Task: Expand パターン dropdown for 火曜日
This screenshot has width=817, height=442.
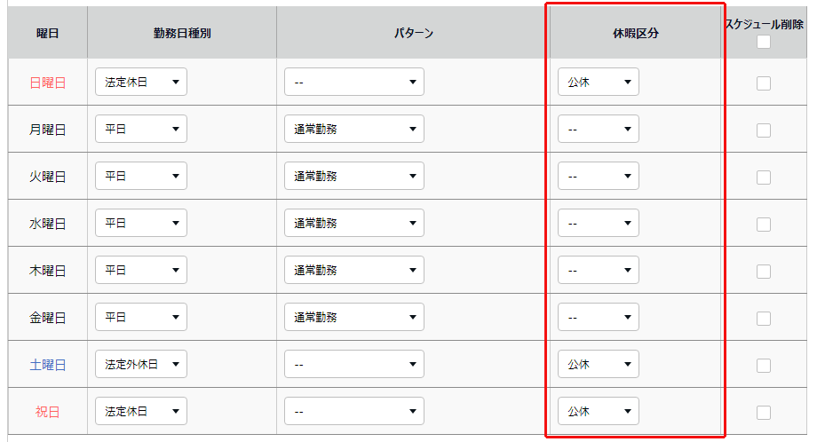Action: coord(354,176)
